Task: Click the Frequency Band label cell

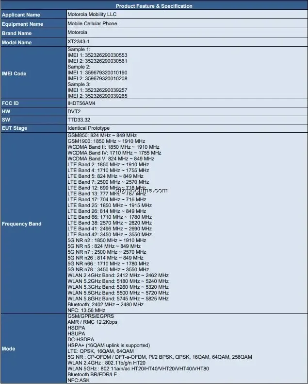Action: coord(21,224)
